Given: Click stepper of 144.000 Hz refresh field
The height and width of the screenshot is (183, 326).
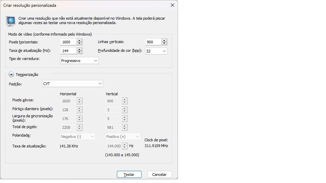Looking at the screenshot, I should 125,146.
